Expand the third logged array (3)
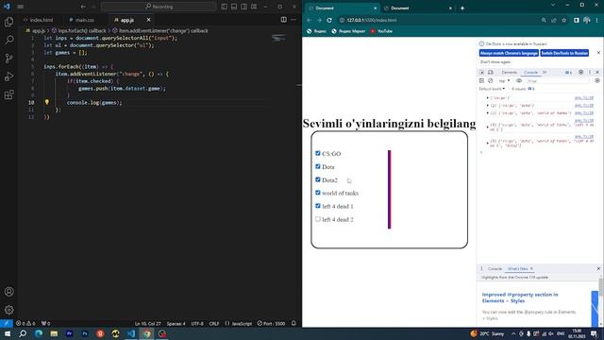 pos(488,113)
